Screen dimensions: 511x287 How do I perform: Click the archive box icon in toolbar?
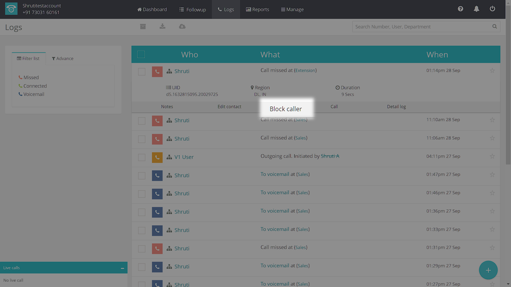tap(143, 26)
